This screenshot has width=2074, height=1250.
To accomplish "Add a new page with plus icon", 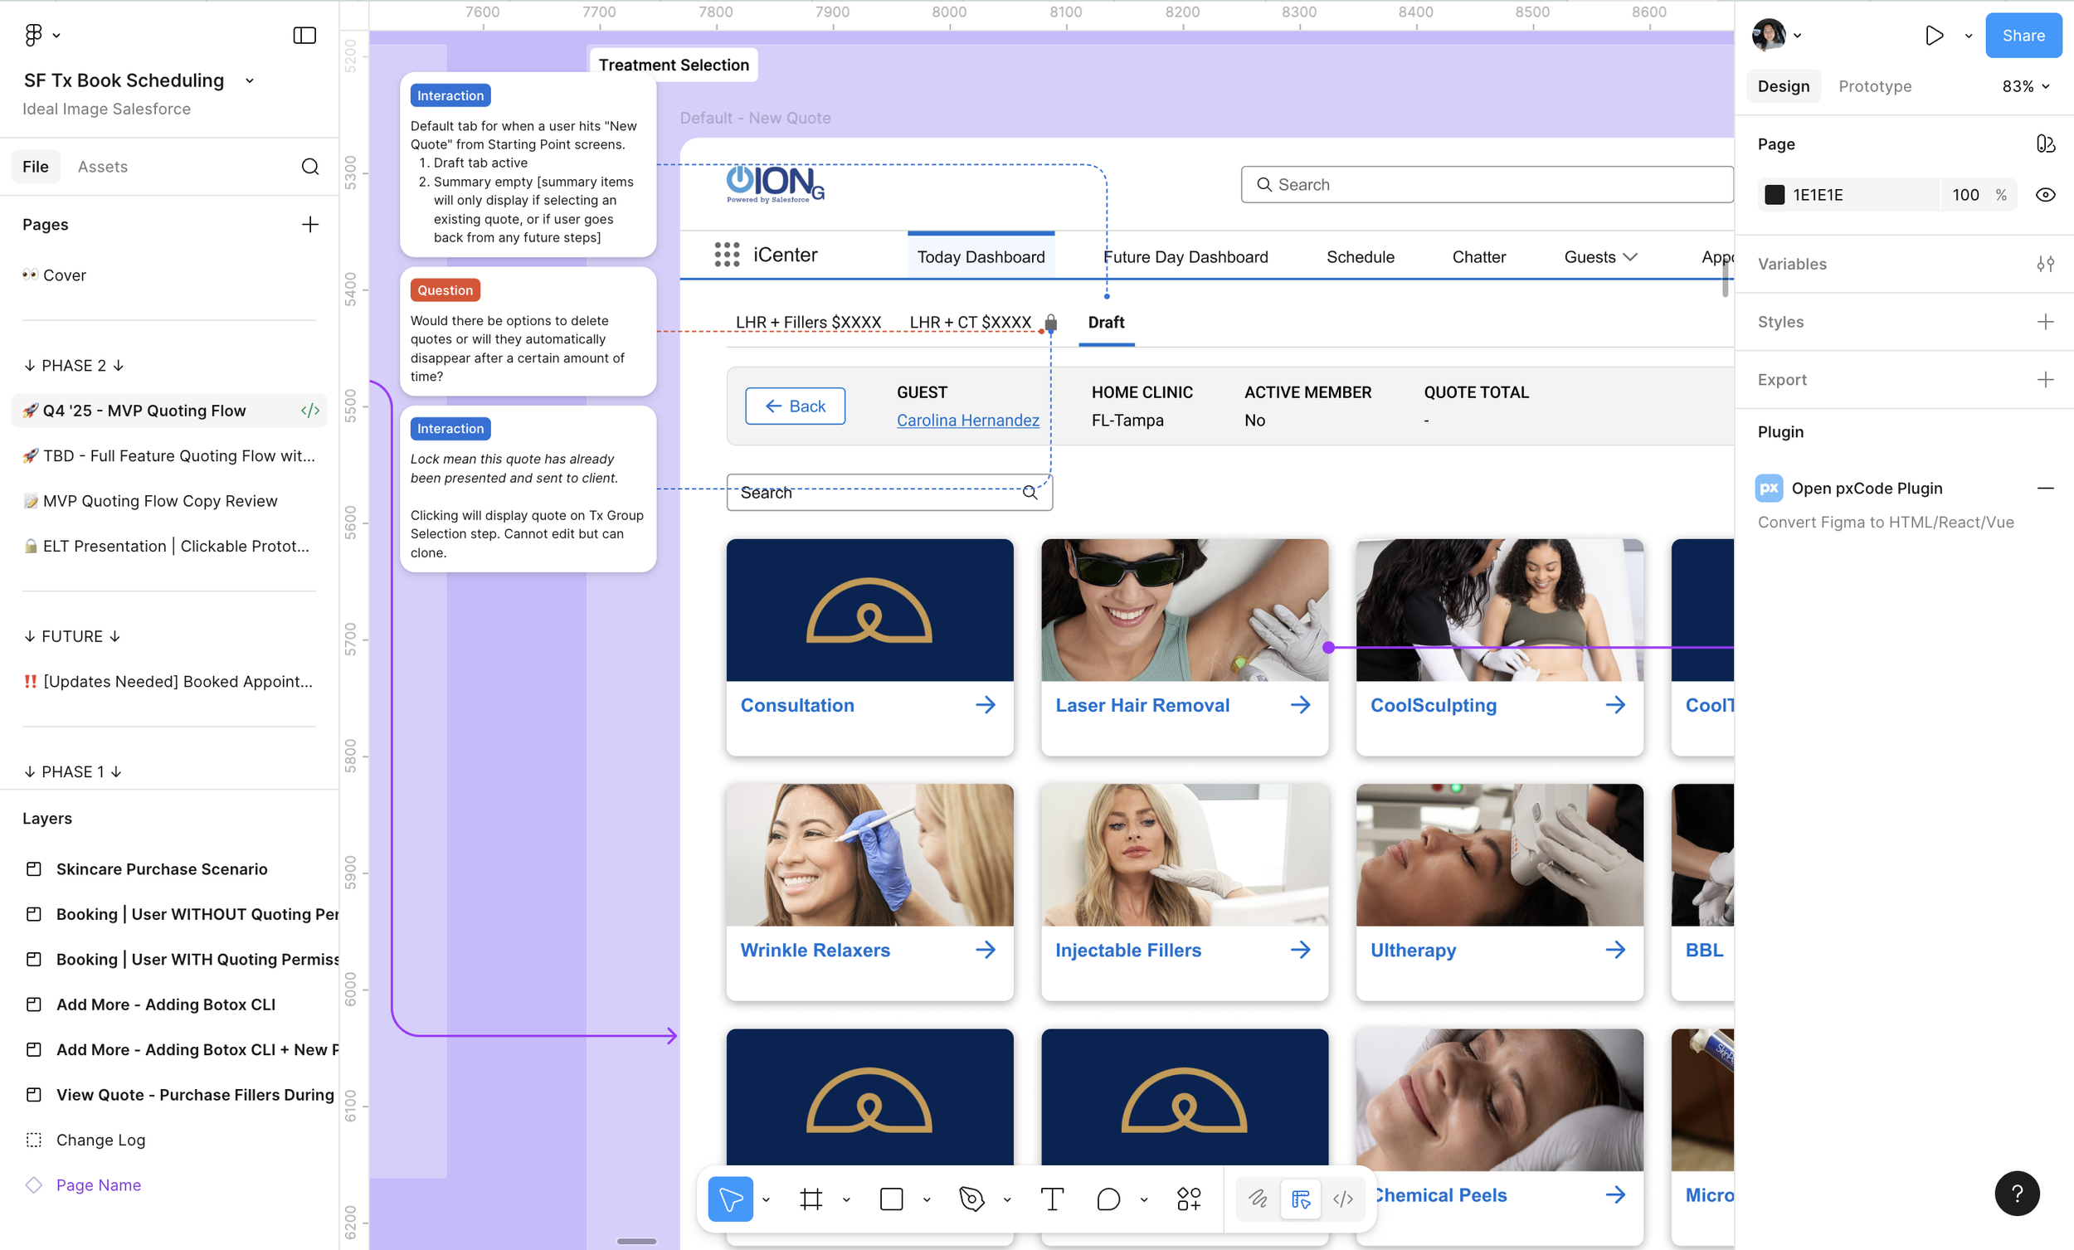I will pos(309,225).
